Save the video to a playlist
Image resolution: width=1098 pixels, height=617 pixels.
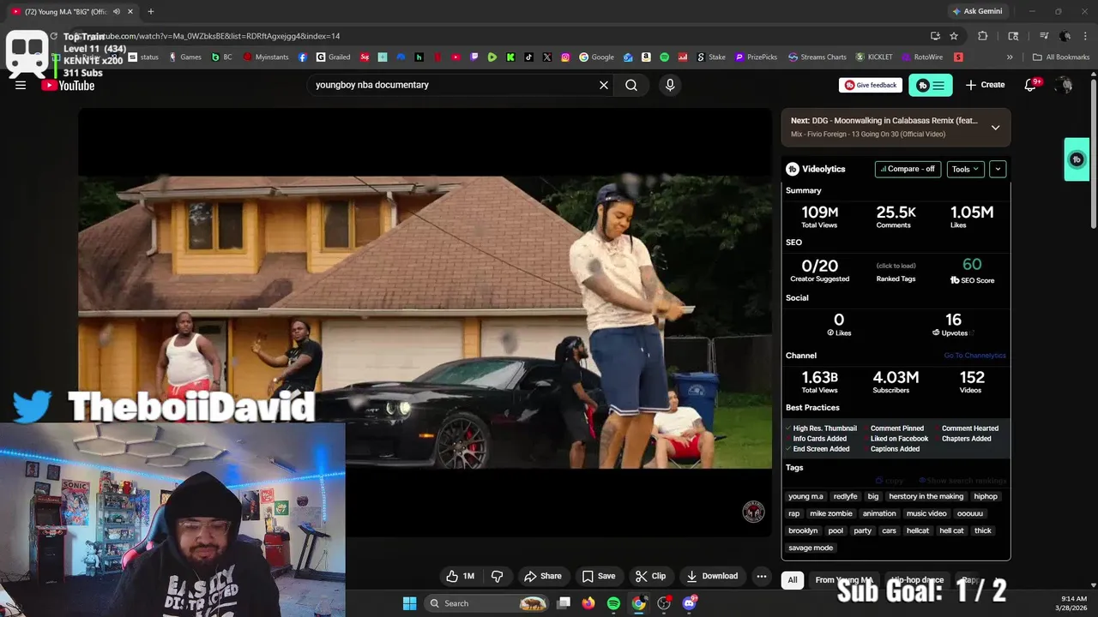[x=599, y=576]
